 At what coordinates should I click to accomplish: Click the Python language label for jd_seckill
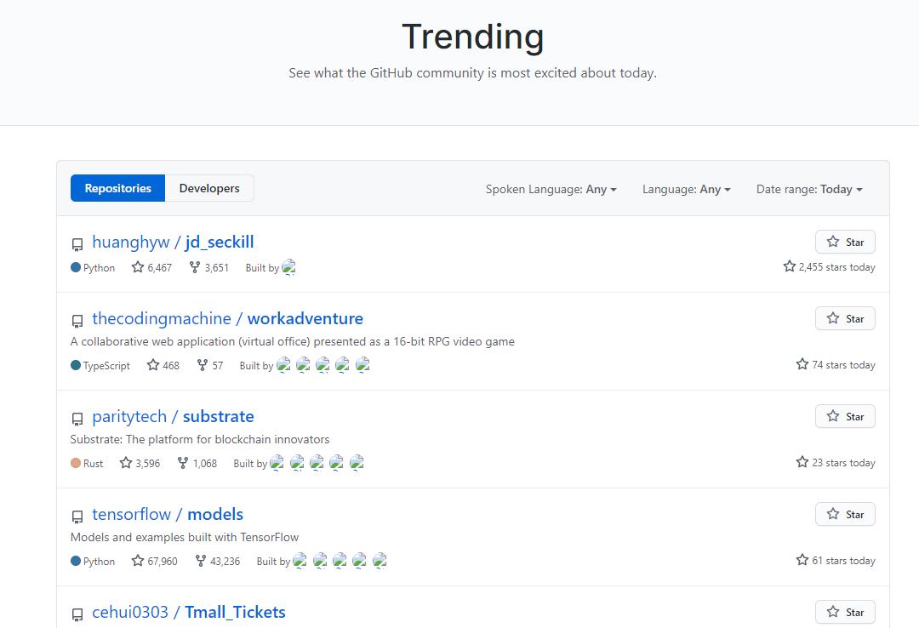click(x=93, y=267)
